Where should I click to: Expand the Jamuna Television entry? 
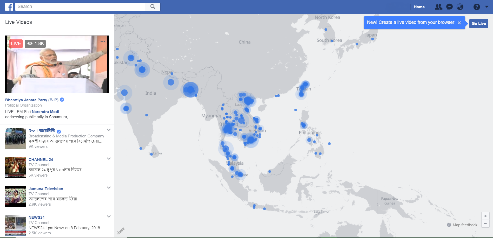pyautogui.click(x=109, y=188)
